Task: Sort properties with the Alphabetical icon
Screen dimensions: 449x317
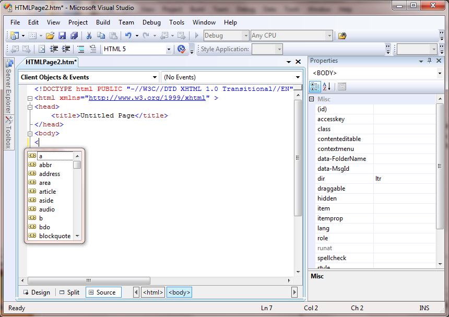Action: [x=327, y=87]
